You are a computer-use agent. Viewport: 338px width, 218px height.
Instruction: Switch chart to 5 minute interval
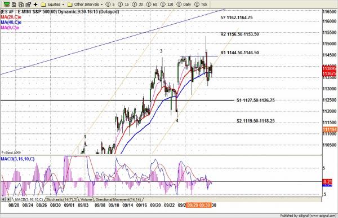point(110,4)
